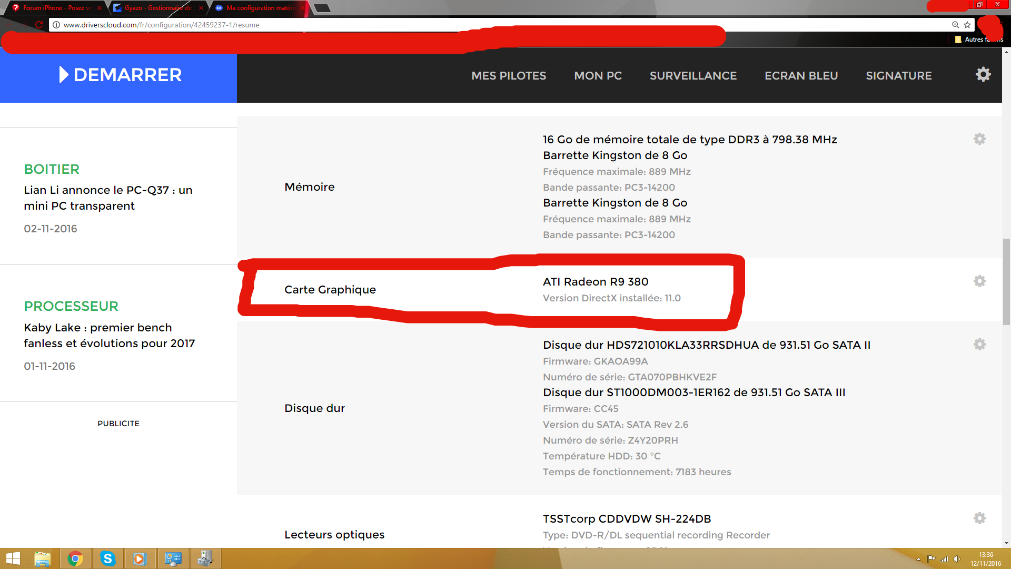This screenshot has width=1011, height=569.
Task: Open Chrome from the Windows taskbar
Action: click(x=75, y=558)
